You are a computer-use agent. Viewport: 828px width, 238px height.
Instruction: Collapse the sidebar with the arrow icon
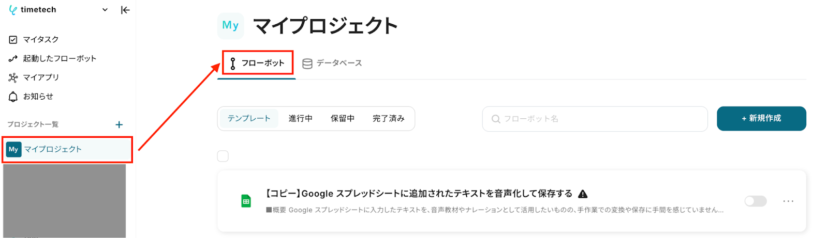tap(125, 10)
